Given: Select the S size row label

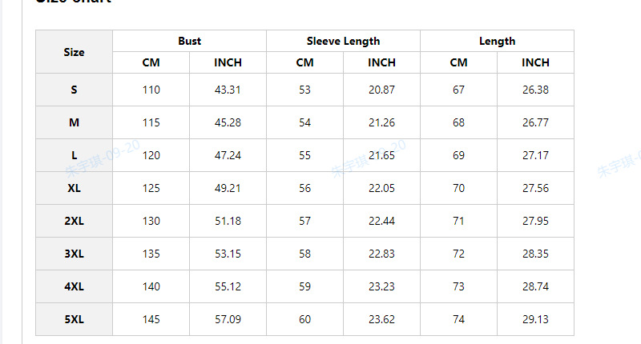Looking at the screenshot, I should pyautogui.click(x=74, y=90).
